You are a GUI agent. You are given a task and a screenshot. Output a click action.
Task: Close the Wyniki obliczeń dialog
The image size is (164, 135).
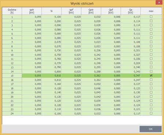(x=159, y=3)
